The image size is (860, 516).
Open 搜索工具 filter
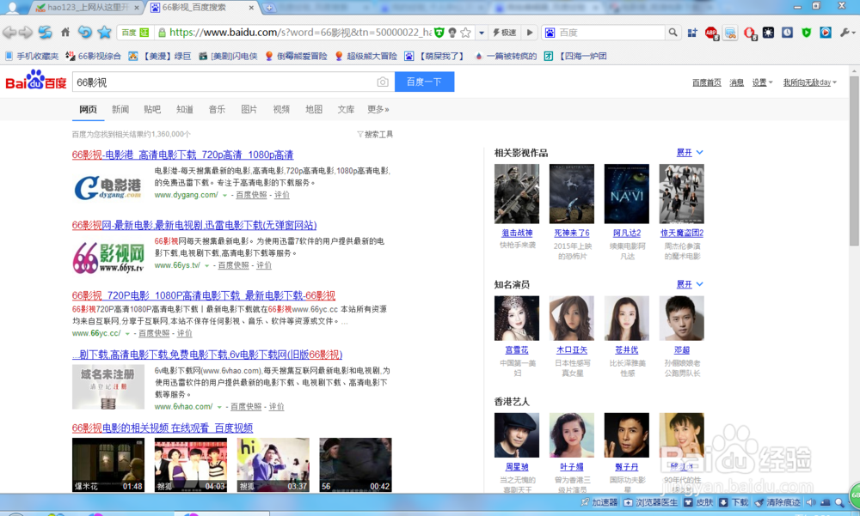pyautogui.click(x=375, y=134)
